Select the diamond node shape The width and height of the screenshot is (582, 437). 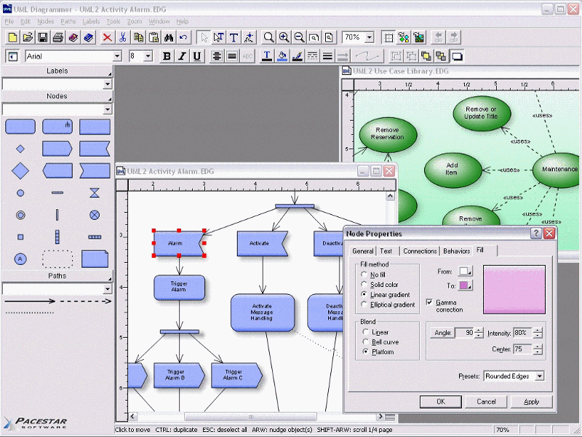pyautogui.click(x=20, y=169)
